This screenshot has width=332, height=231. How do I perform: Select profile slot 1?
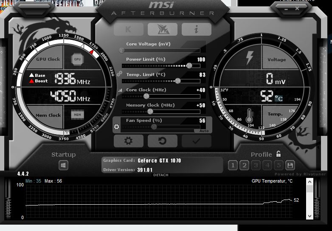click(233, 165)
